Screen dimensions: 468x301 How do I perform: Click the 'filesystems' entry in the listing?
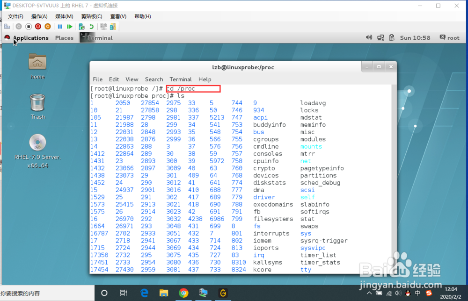point(273,219)
